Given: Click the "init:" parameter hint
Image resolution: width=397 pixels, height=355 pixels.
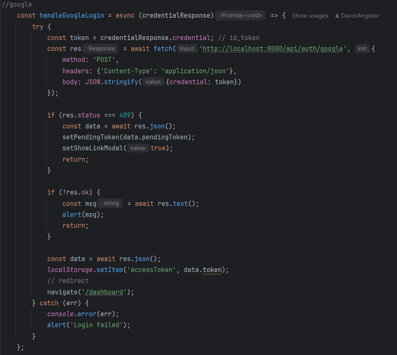Looking at the screenshot, I should tap(362, 48).
